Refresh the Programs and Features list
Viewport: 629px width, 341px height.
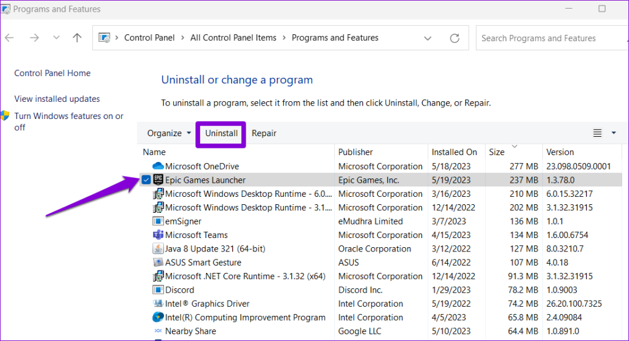(x=455, y=38)
